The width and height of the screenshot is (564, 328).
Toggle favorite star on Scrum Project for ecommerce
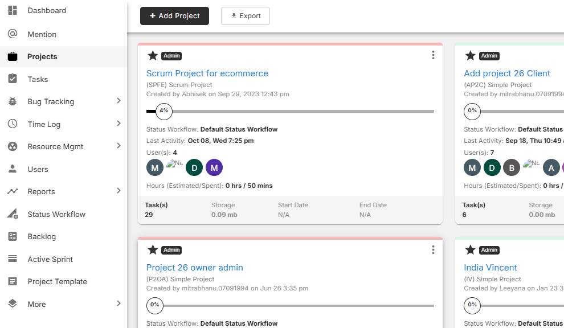153,55
